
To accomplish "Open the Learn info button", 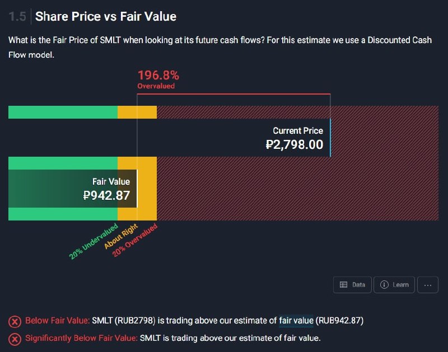I will (x=394, y=285).
